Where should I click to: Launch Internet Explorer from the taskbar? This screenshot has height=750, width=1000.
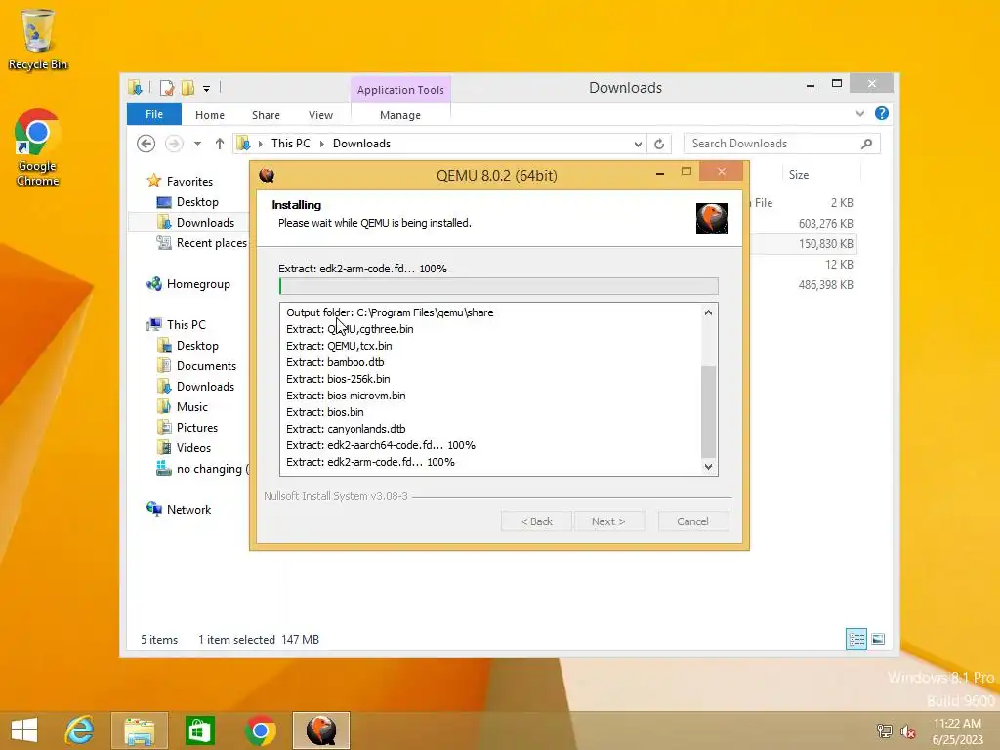click(x=80, y=730)
